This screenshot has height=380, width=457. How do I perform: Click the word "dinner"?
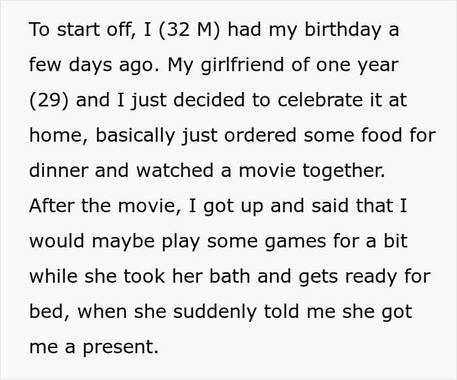click(x=58, y=171)
